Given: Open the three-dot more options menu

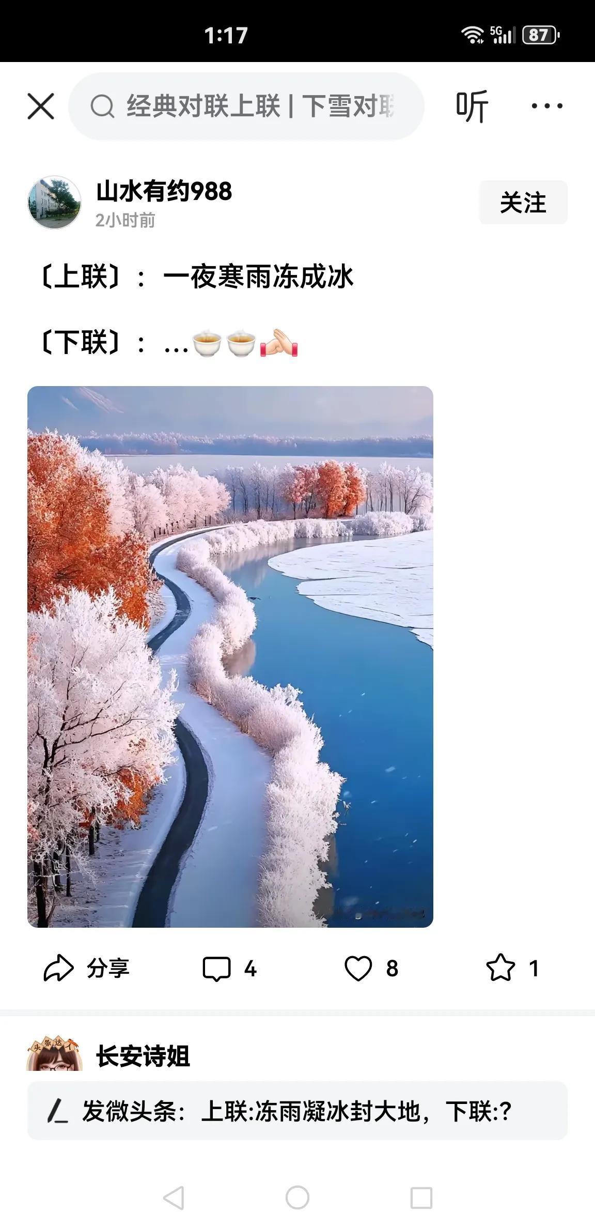Looking at the screenshot, I should (x=547, y=106).
